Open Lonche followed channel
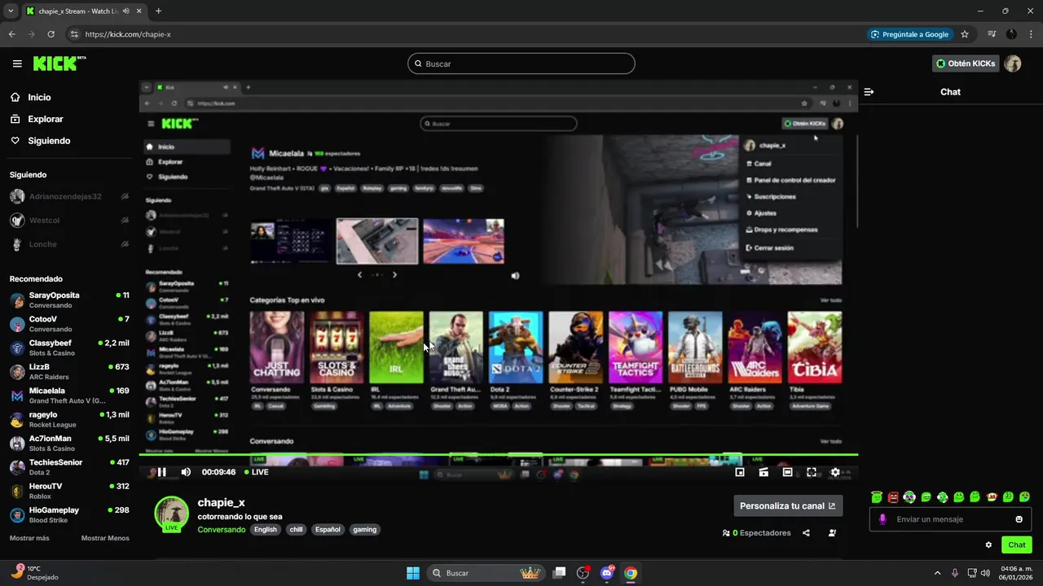The height and width of the screenshot is (586, 1043). (69, 244)
